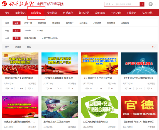Viewport: 159px width, 130px height.
Task: Filter category by 两学一做
Action: (x=28, y=23)
